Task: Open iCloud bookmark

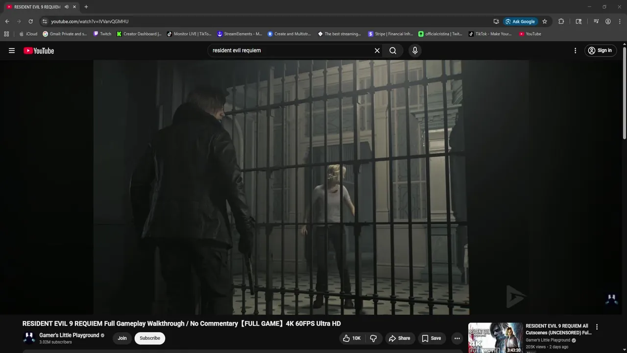Action: (x=28, y=34)
